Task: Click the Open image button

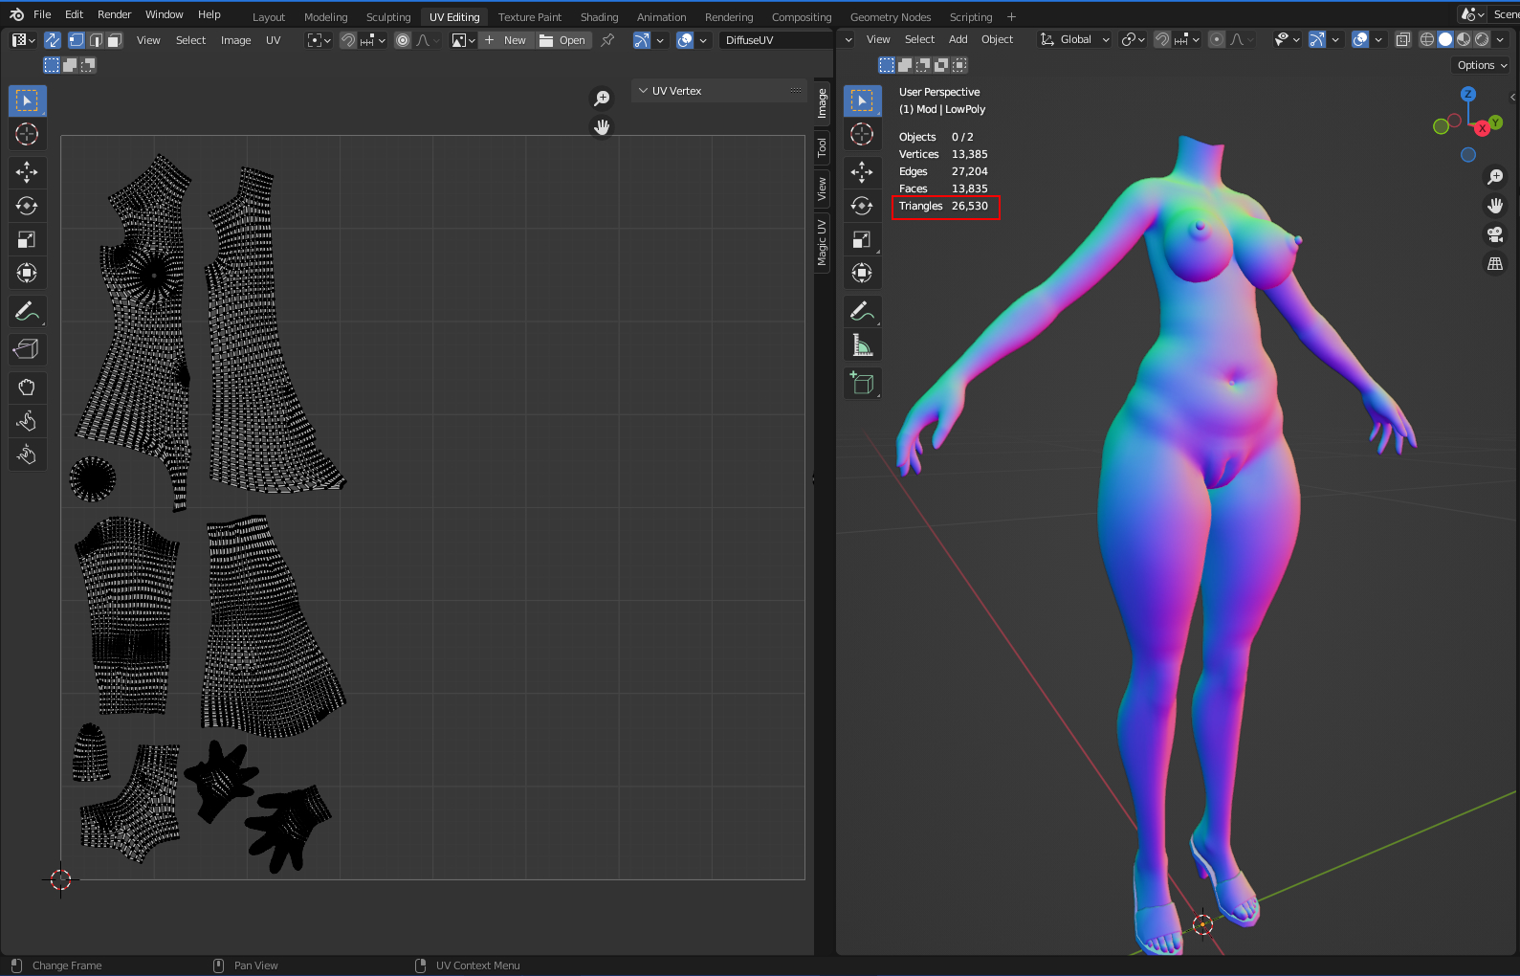Action: coord(563,40)
